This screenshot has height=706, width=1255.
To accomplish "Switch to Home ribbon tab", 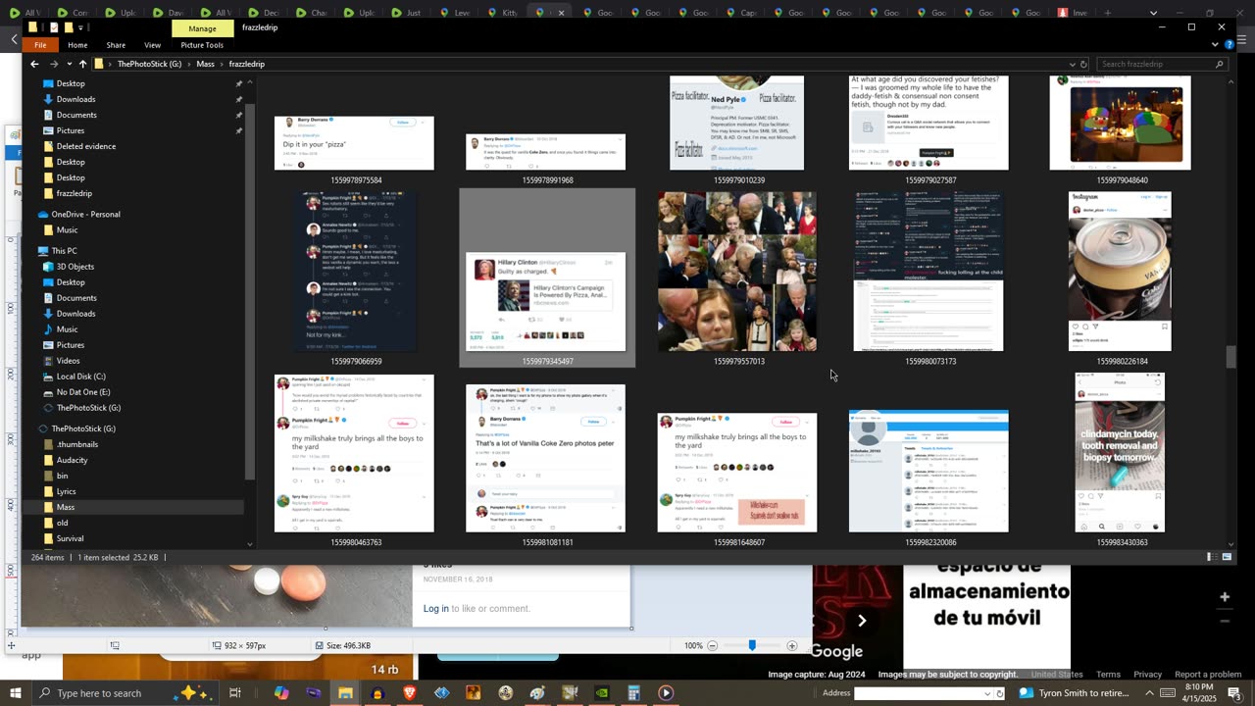I will pyautogui.click(x=77, y=45).
